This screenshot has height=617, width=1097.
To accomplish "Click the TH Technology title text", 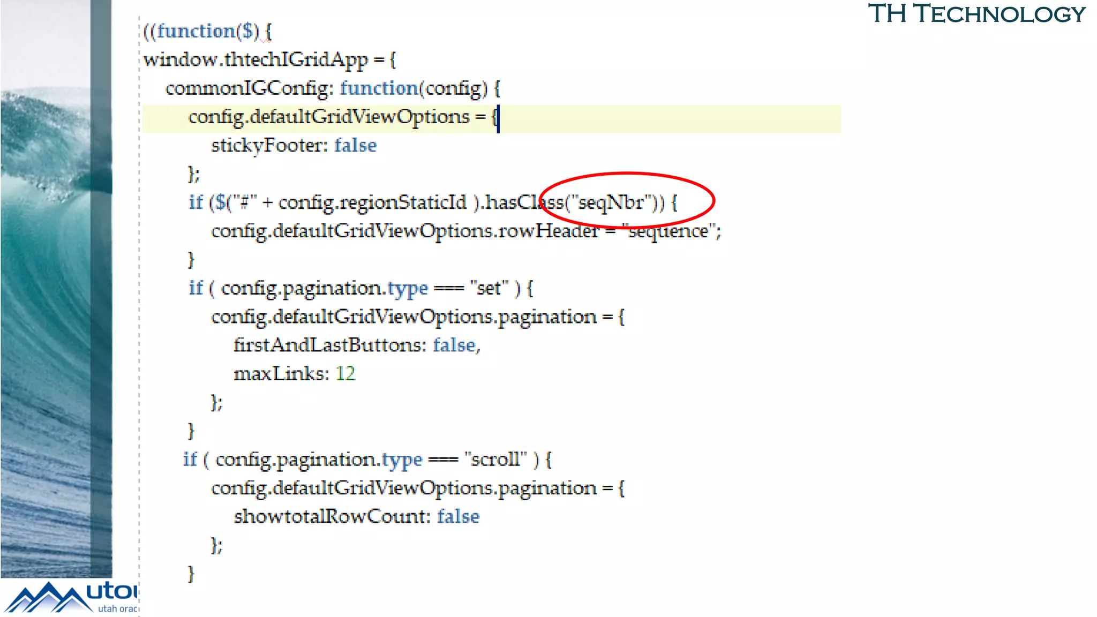I will [x=976, y=14].
